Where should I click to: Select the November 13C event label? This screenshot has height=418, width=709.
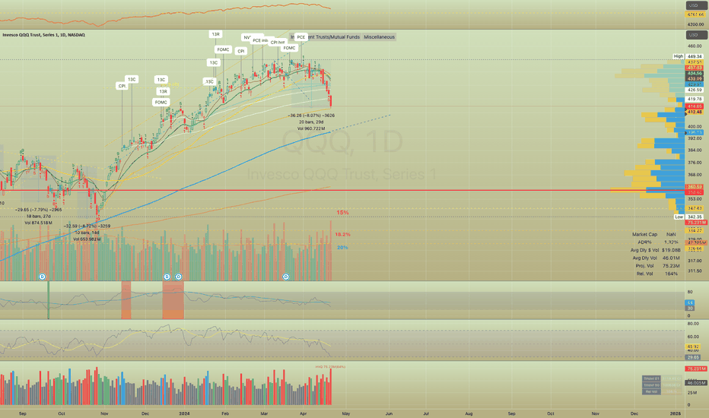[x=132, y=80]
